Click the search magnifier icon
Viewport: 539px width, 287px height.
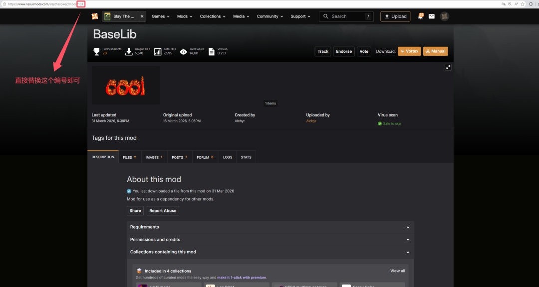point(326,16)
